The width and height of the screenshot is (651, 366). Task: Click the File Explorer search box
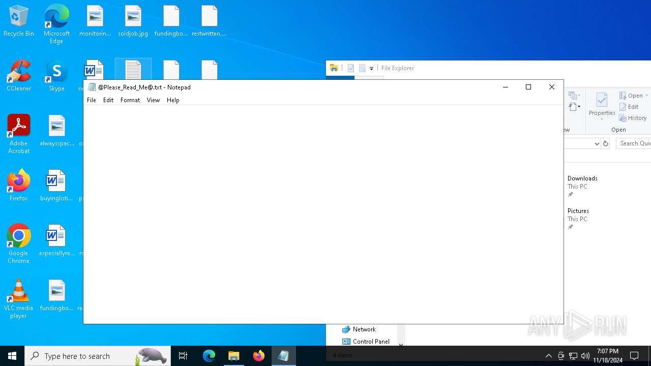click(634, 144)
